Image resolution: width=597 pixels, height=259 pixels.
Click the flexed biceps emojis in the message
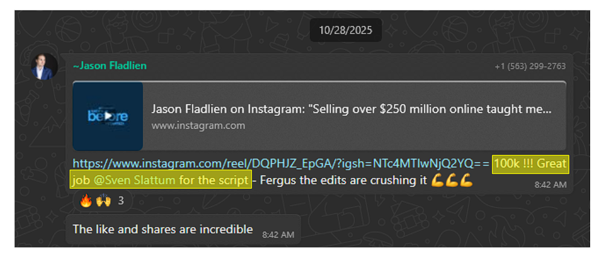click(452, 181)
